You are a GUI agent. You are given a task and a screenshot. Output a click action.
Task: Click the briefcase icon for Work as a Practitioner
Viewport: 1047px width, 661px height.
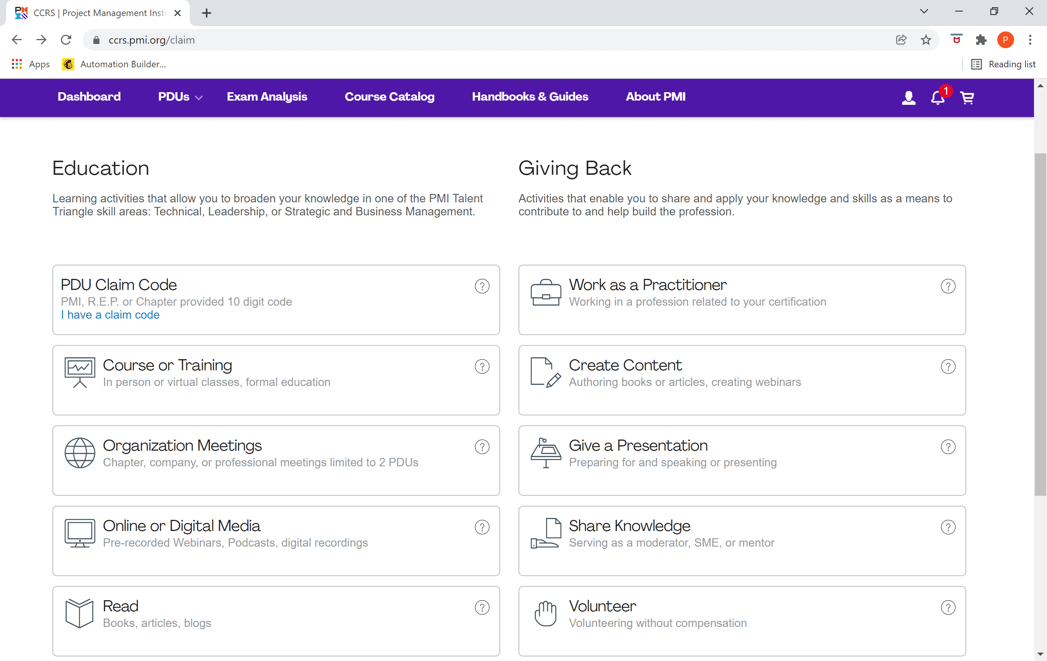pos(546,293)
